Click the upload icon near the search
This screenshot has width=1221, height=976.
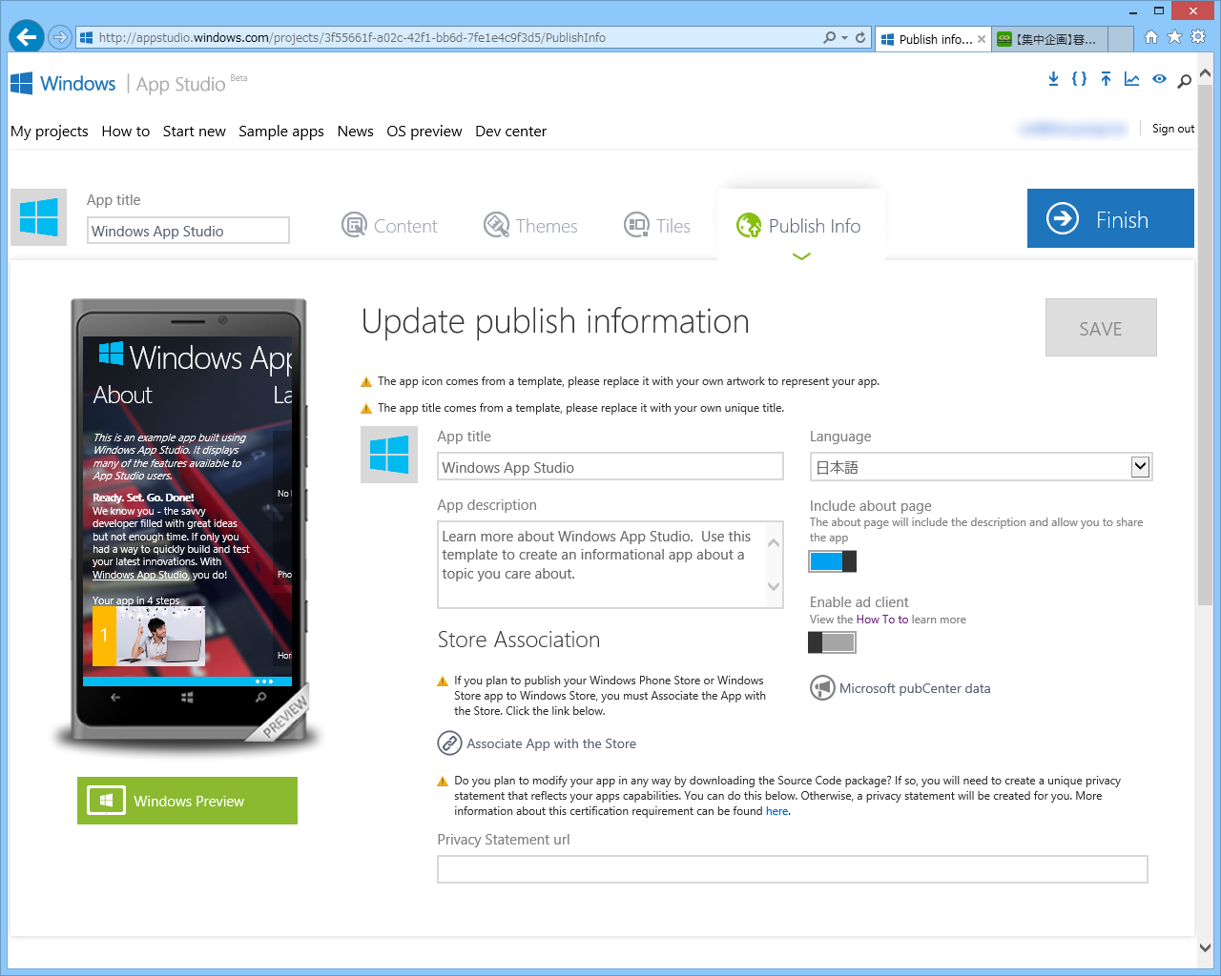[1106, 79]
